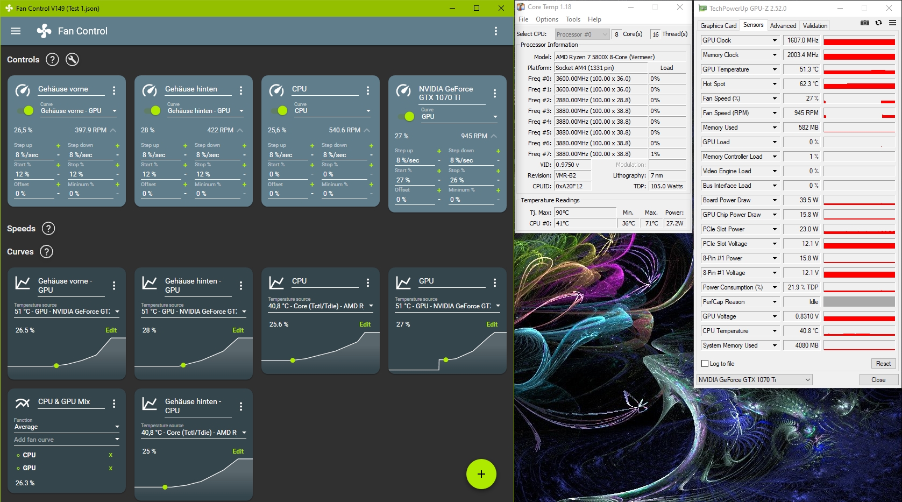
Task: Click the green add button in Fan Control
Action: pos(481,474)
